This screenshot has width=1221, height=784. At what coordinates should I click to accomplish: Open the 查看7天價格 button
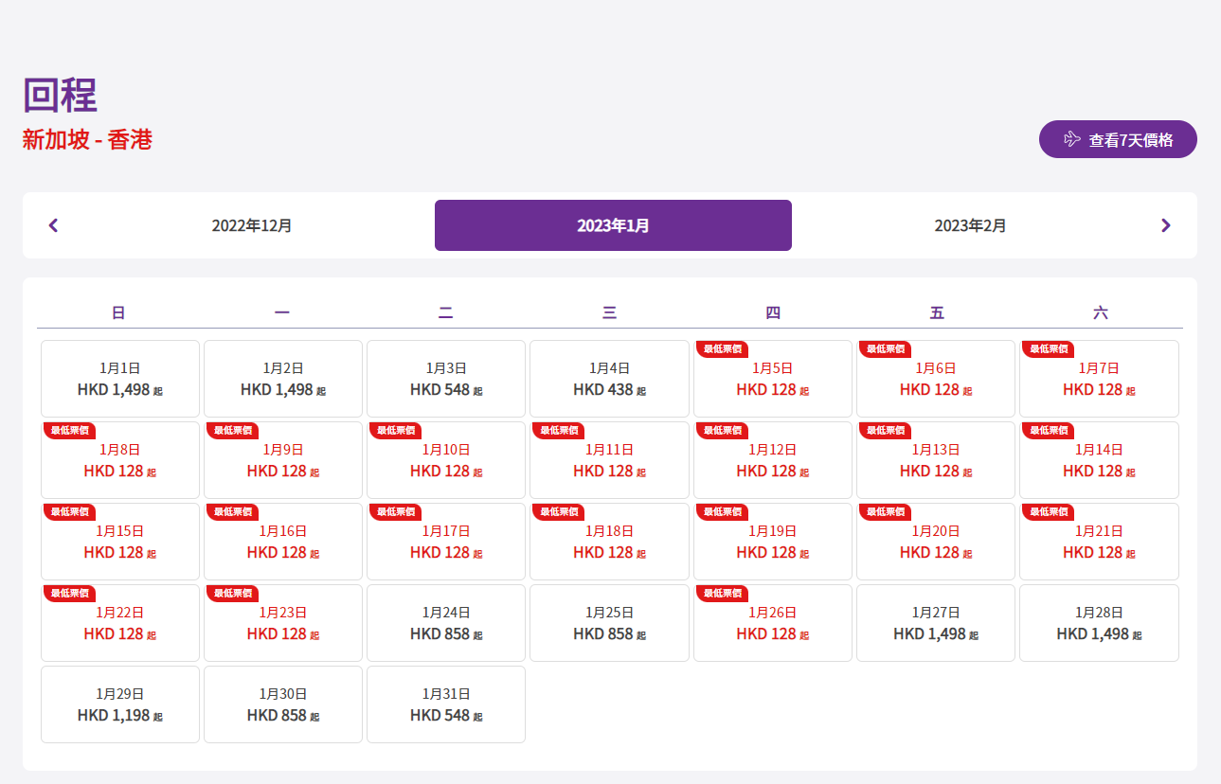click(1118, 139)
